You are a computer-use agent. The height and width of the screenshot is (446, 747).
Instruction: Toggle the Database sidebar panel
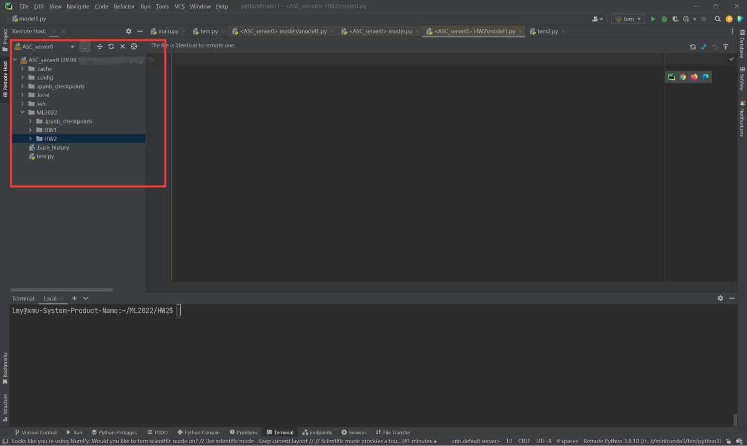coord(742,44)
